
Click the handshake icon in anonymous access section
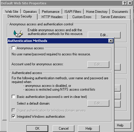[18, 34]
